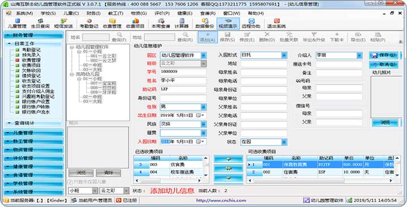Open the 儿童(C) menu

click(71, 13)
